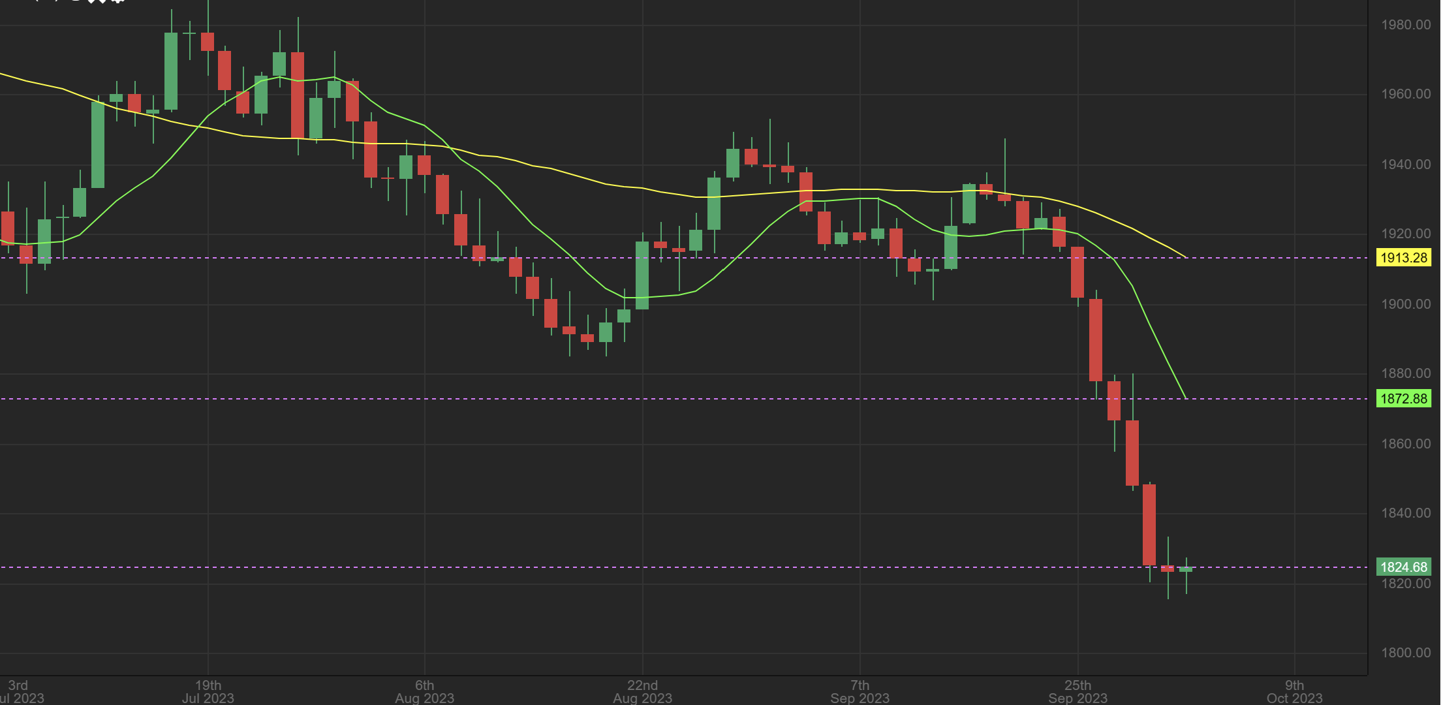Click the 19th Jul 2023 date label

pos(208,691)
